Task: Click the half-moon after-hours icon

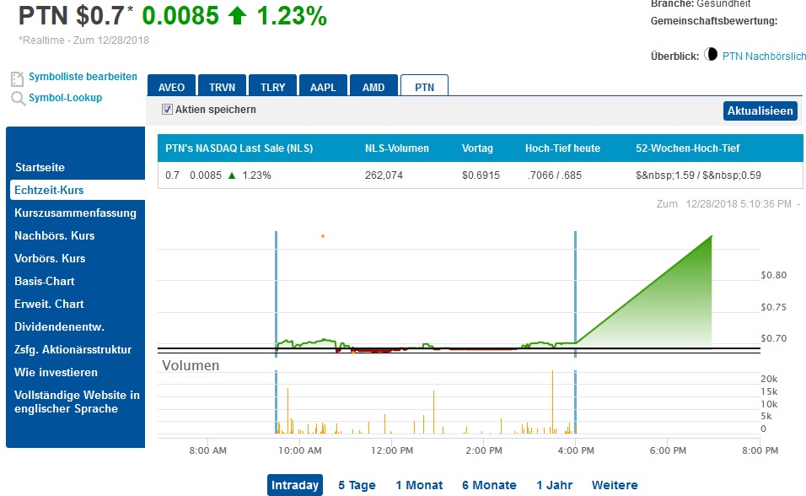Action: click(x=711, y=54)
